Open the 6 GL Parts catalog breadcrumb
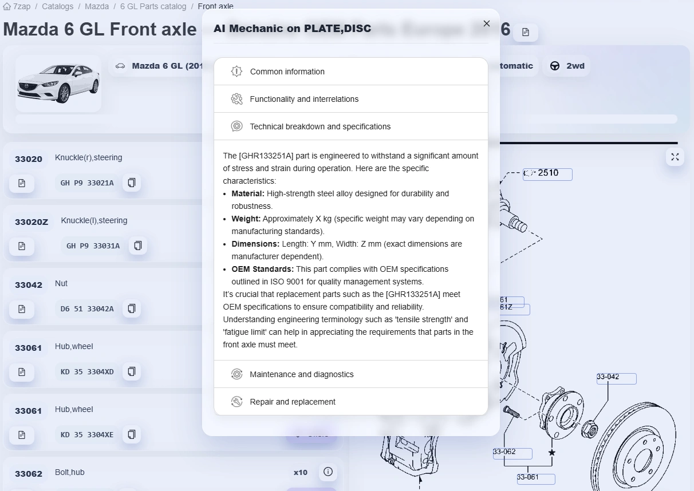The image size is (694, 491). point(153,6)
